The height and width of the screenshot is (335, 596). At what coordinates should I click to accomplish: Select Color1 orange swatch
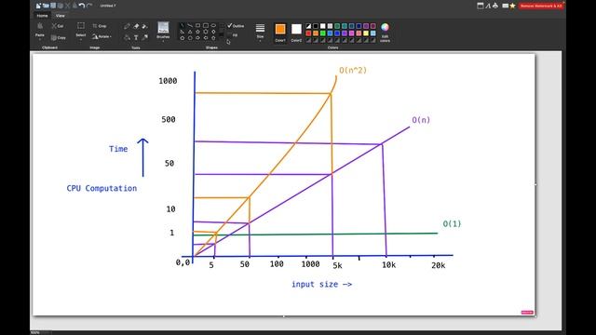click(x=280, y=29)
